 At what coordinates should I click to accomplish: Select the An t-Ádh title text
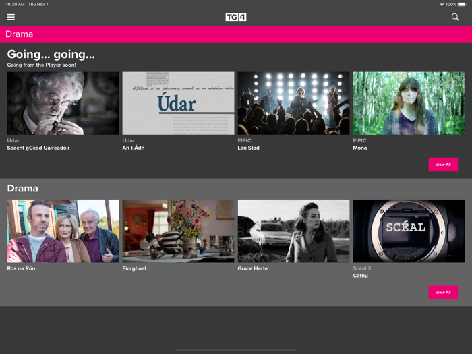pos(134,148)
